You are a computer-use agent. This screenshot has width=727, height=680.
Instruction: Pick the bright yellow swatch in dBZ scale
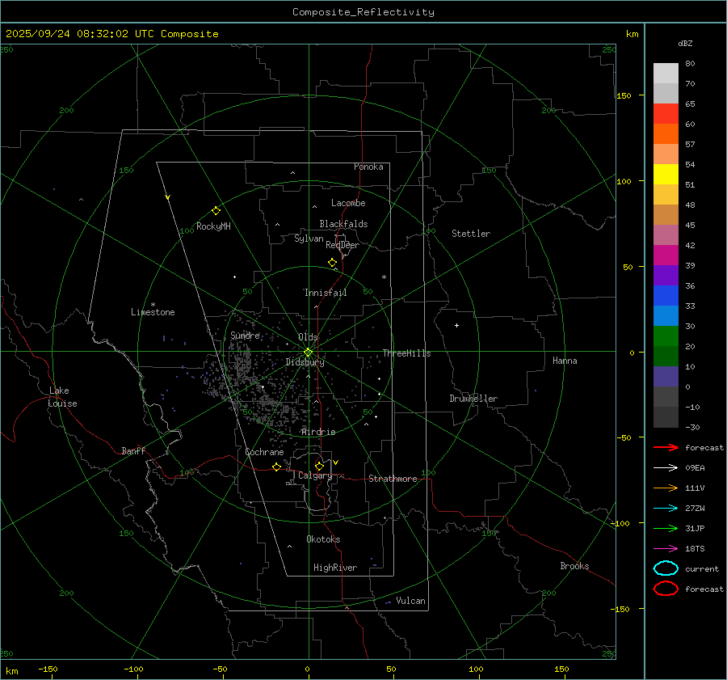point(666,175)
